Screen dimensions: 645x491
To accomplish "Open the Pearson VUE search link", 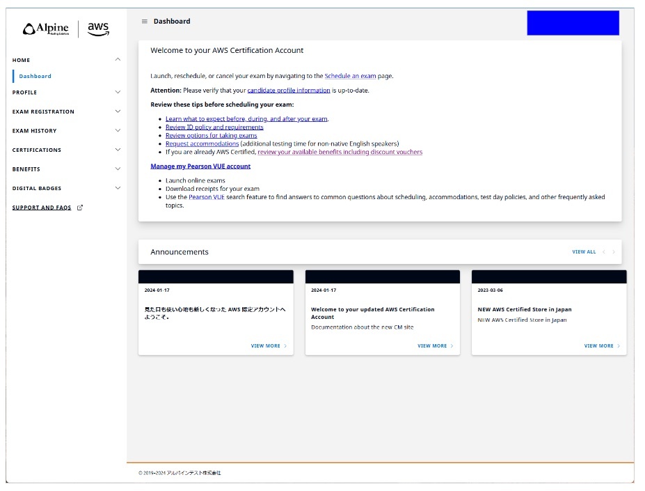I will [207, 197].
